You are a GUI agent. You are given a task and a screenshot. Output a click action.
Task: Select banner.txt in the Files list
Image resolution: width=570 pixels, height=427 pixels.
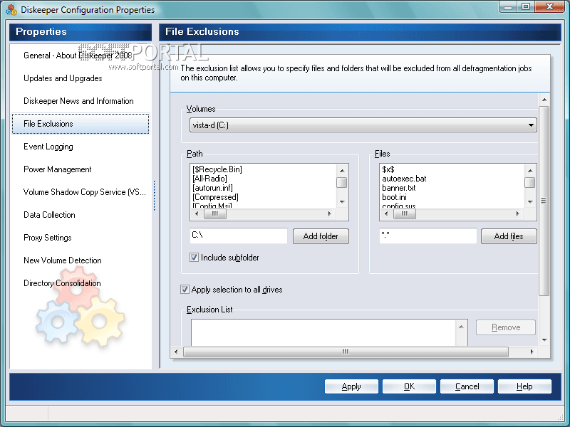pyautogui.click(x=399, y=188)
